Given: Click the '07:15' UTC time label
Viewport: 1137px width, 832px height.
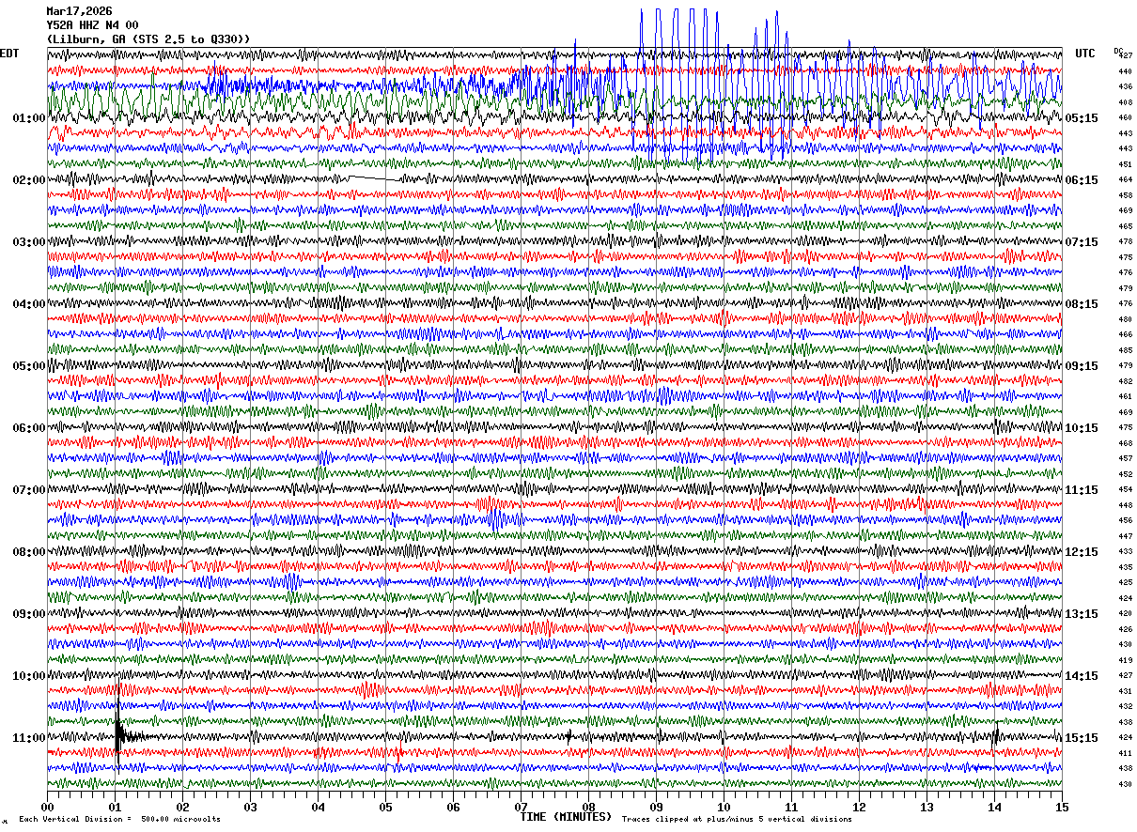Looking at the screenshot, I should click(1082, 242).
